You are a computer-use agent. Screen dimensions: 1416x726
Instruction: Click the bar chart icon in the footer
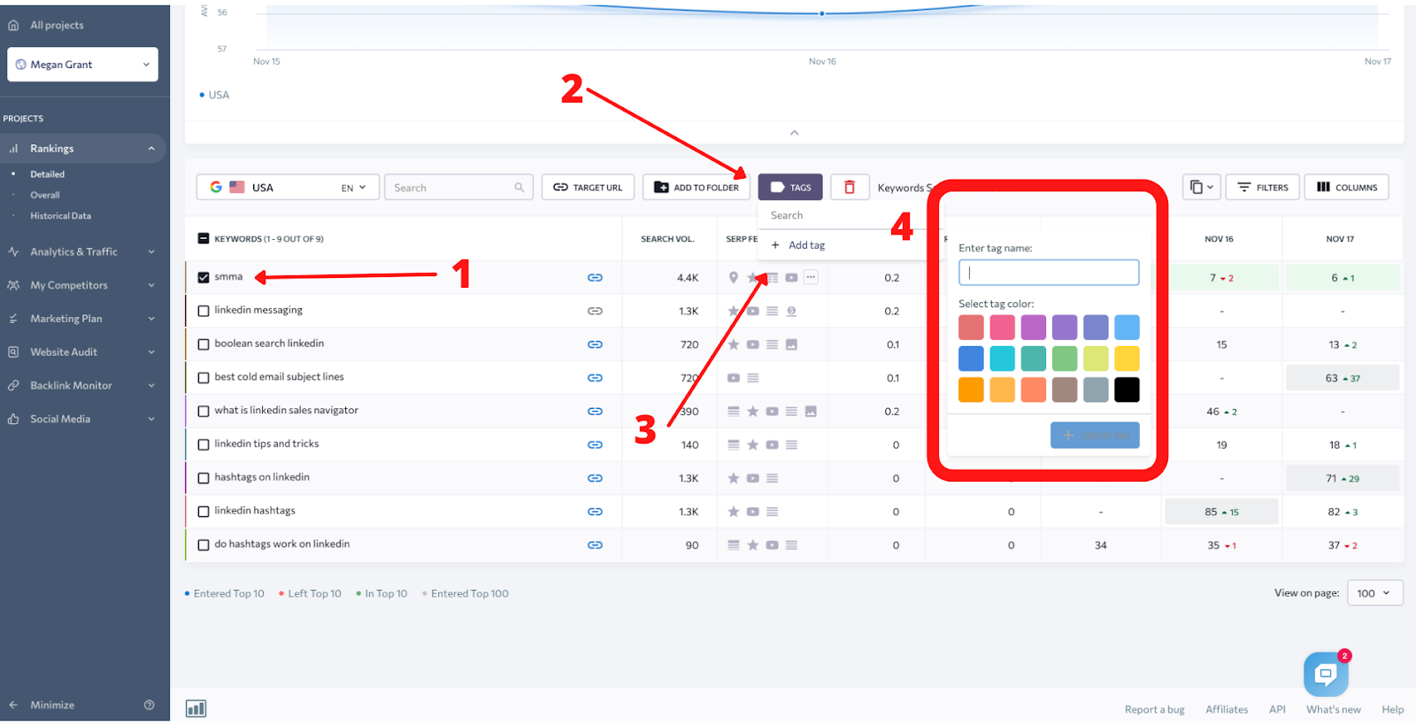196,708
